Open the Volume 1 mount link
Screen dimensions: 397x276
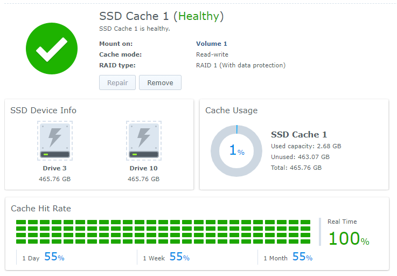click(211, 44)
